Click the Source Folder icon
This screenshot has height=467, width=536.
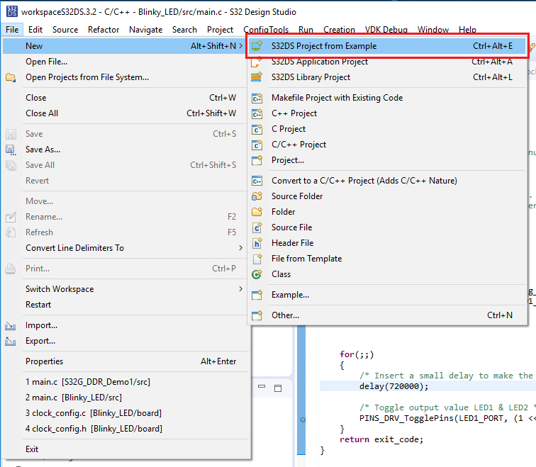(x=257, y=196)
